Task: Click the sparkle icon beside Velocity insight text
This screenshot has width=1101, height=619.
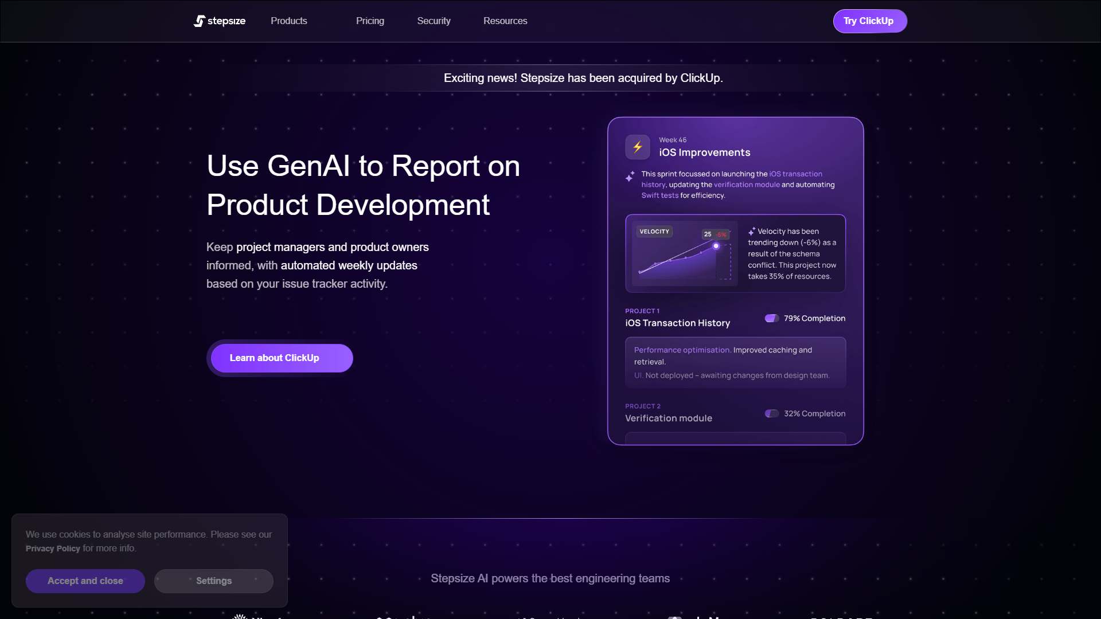Action: coord(752,232)
